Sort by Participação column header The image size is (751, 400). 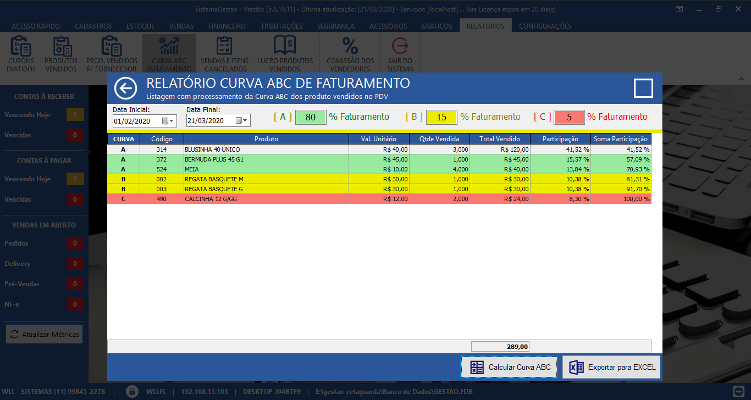560,139
